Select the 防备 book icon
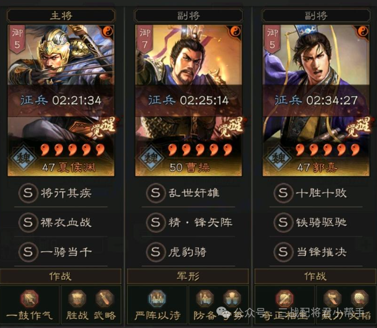Viewport: 377px width, 328px height. coord(204,299)
